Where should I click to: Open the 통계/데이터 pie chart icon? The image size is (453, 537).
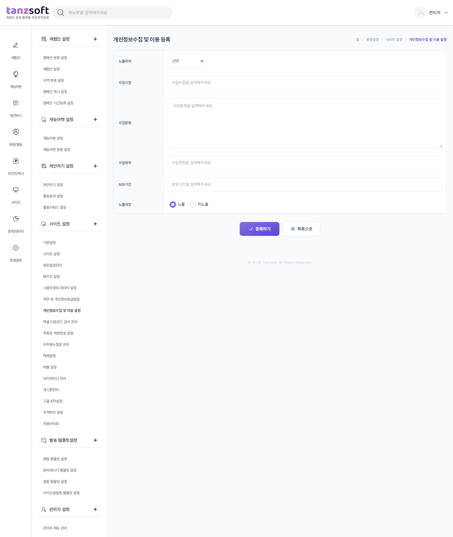16,219
